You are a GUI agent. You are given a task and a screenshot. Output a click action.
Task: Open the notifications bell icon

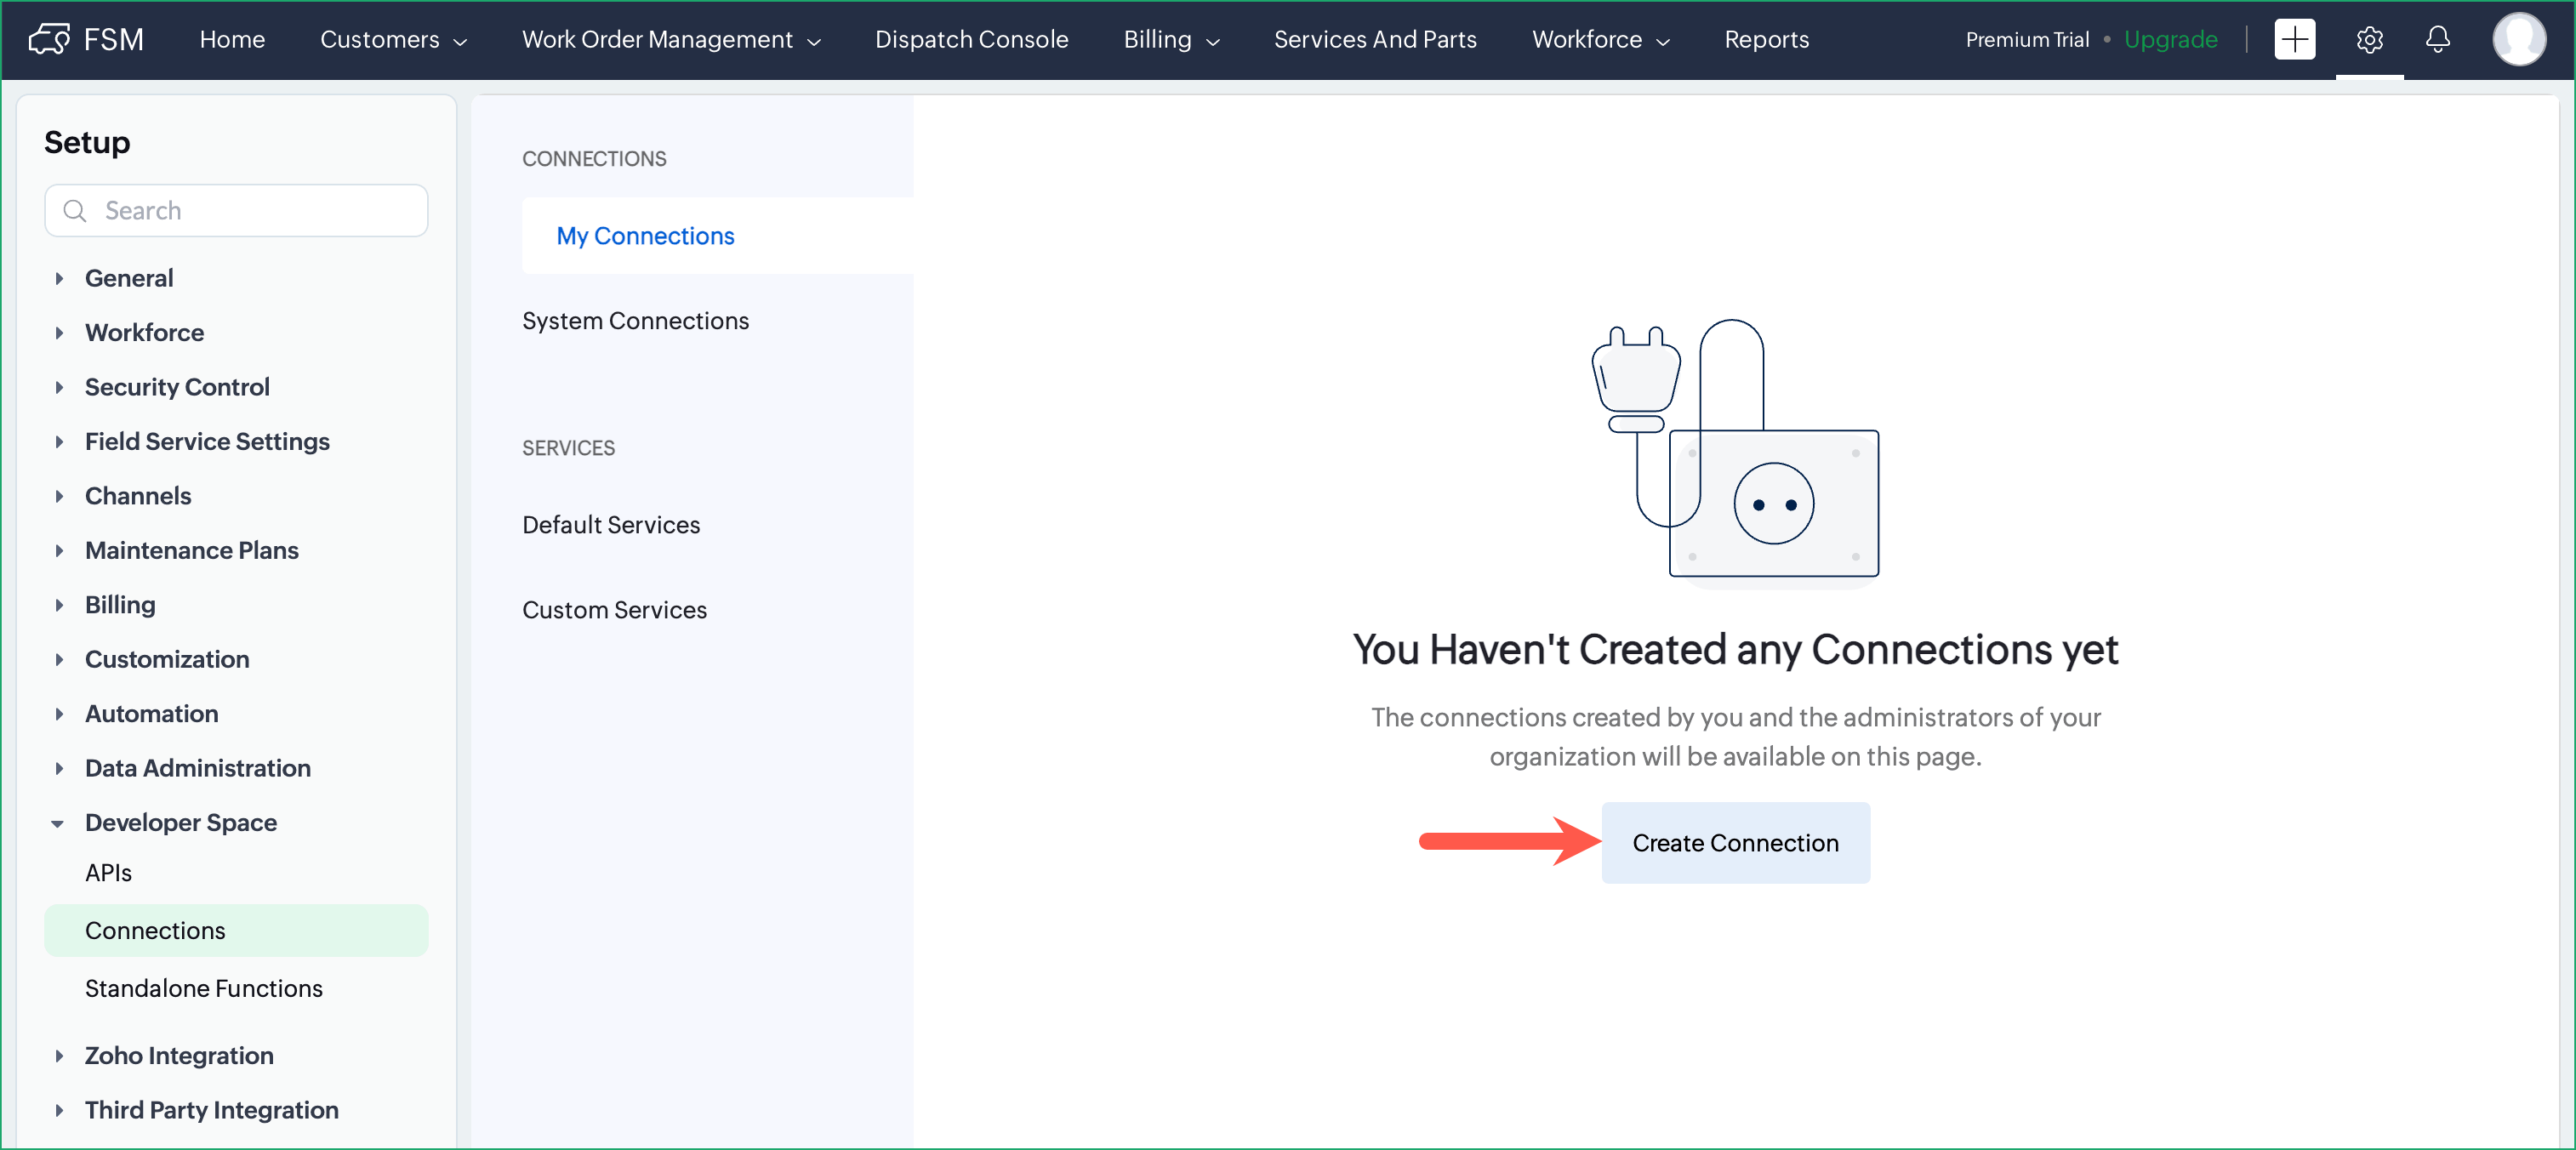[2437, 39]
